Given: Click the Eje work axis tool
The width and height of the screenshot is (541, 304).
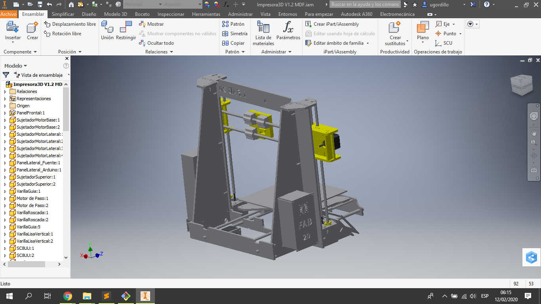Looking at the screenshot, I should 445,24.
